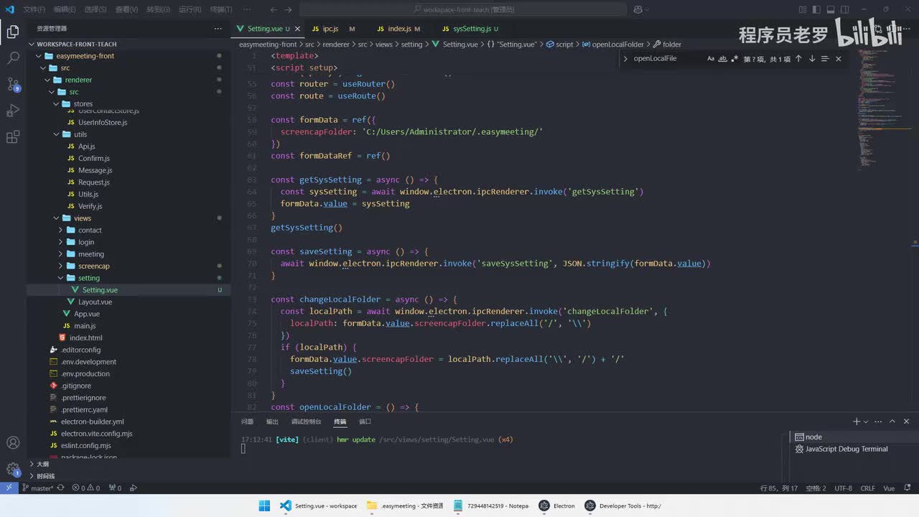919x517 pixels.
Task: Click CRLF line ending in status bar
Action: [x=867, y=488]
